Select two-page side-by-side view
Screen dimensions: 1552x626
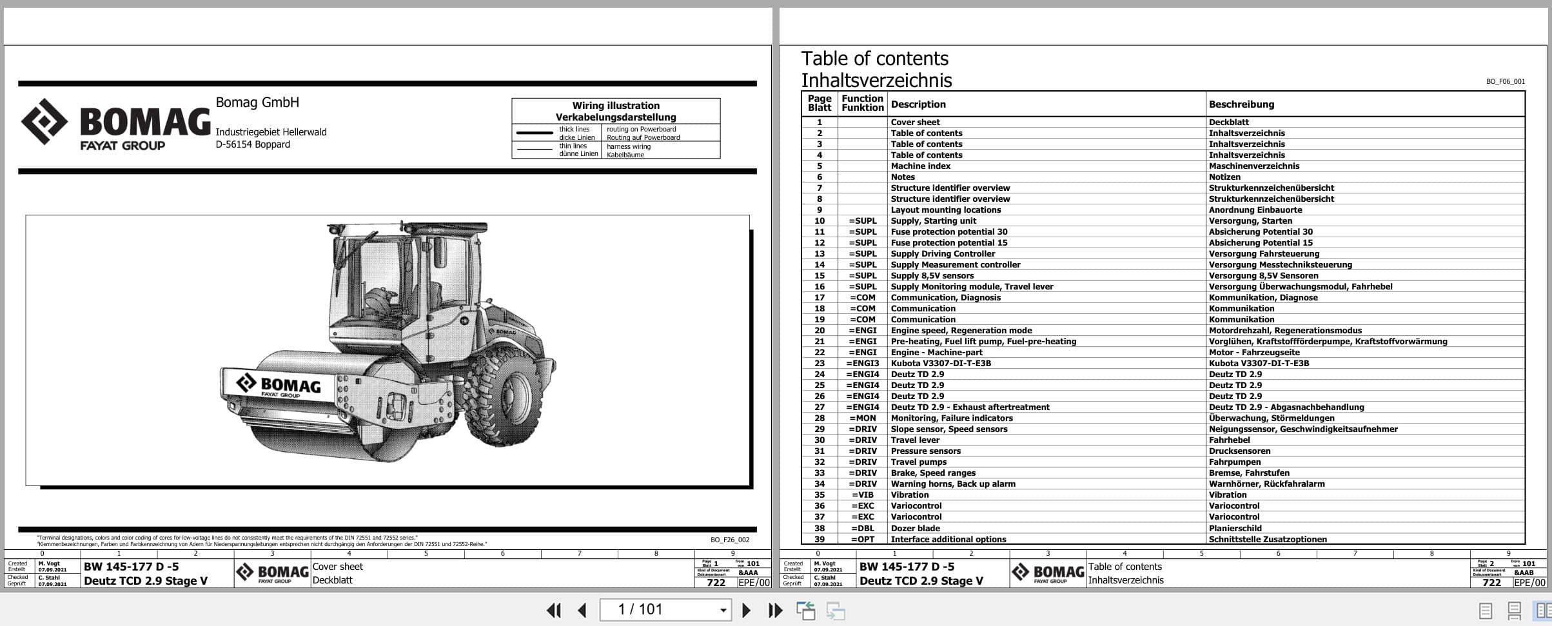[x=1543, y=610]
